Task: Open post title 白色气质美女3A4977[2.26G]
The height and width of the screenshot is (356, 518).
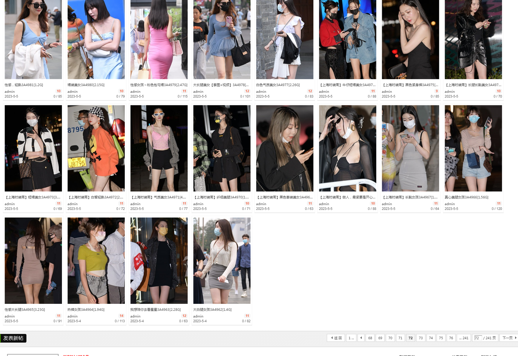Action: (x=278, y=85)
